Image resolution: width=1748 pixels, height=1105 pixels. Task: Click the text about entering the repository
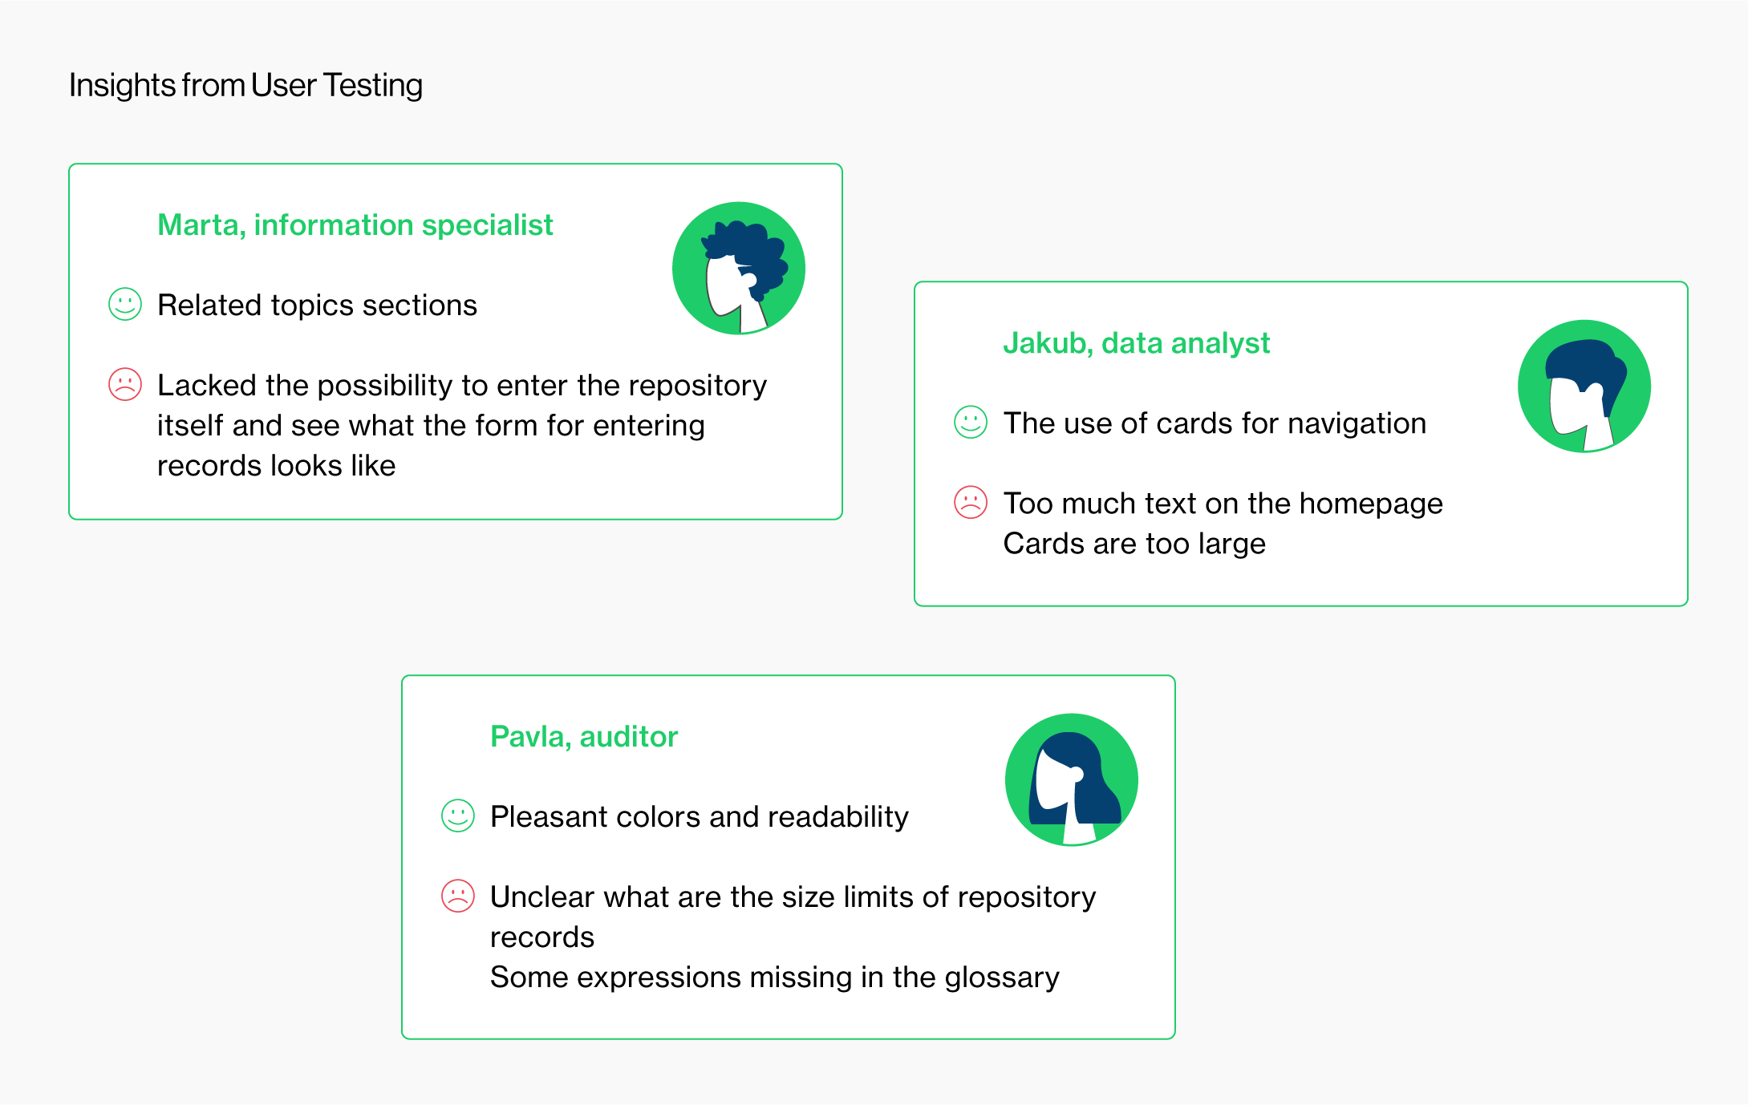(462, 426)
